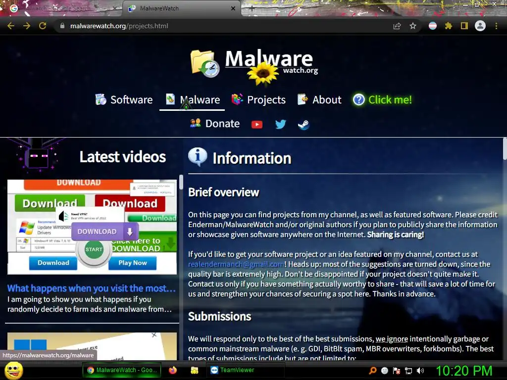Open the flag notification tray icon
The image size is (507, 380).
tap(397, 371)
